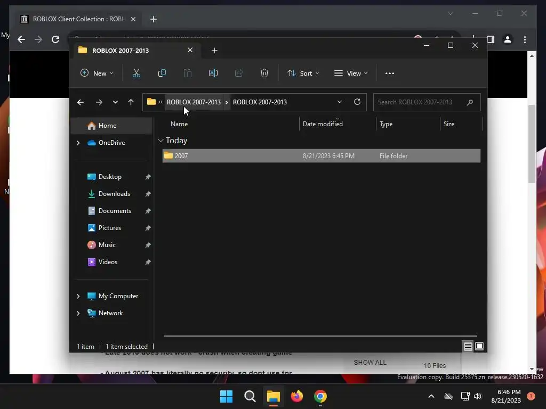Close the ROBLOX 2007-2013 Explorer tab

point(190,50)
